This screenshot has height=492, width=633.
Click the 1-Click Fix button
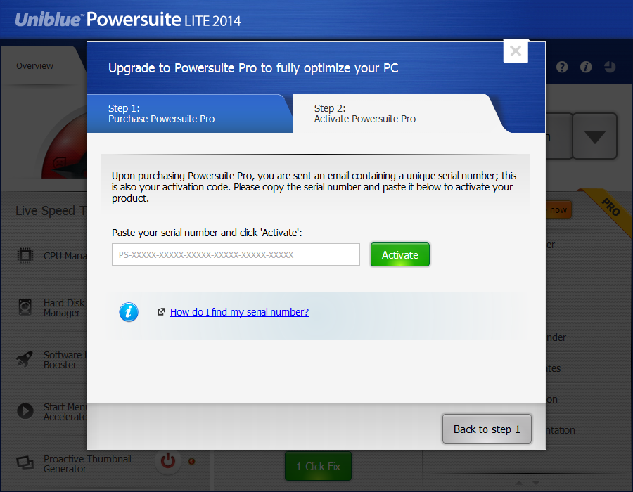[x=318, y=466]
